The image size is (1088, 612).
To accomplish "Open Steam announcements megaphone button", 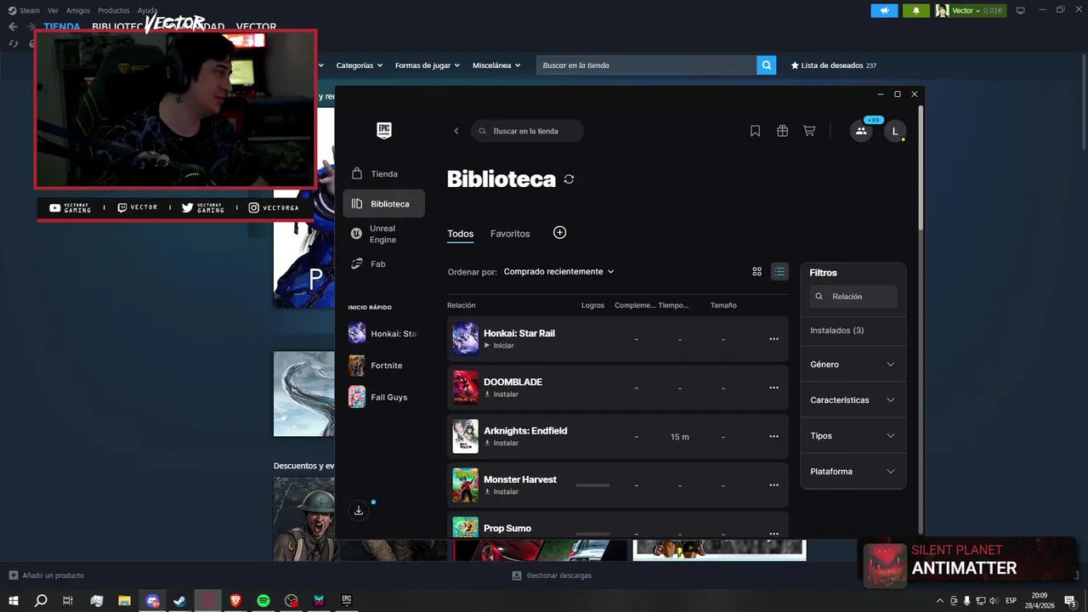I will click(x=884, y=10).
